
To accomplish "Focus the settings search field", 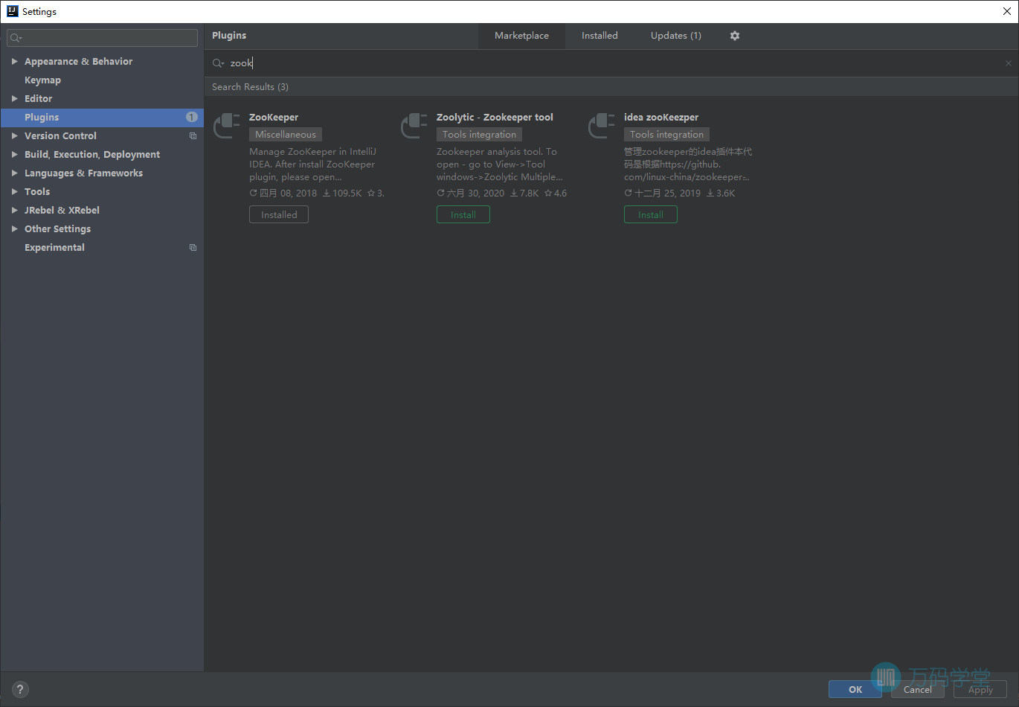I will 102,38.
